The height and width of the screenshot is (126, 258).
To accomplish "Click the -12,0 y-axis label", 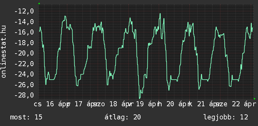I will pyautogui.click(x=24, y=11).
